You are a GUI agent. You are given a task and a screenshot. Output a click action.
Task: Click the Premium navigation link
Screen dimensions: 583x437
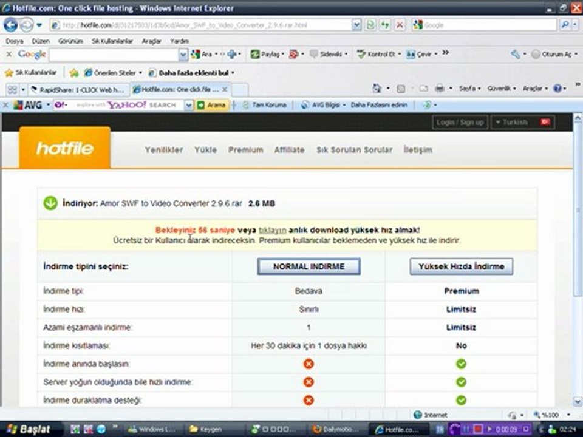coord(245,150)
